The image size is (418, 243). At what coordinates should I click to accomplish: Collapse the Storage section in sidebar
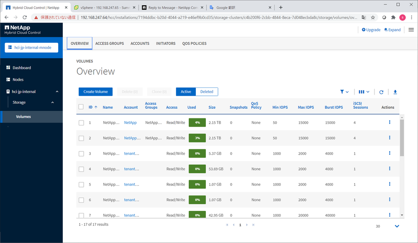click(53, 102)
